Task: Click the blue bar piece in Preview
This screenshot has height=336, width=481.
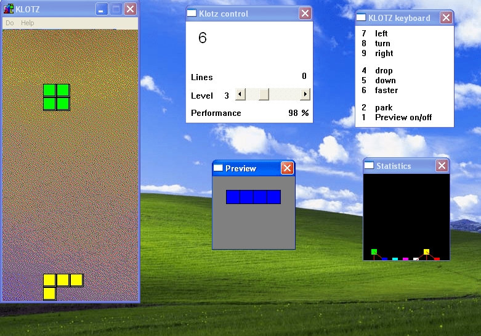Action: 253,197
